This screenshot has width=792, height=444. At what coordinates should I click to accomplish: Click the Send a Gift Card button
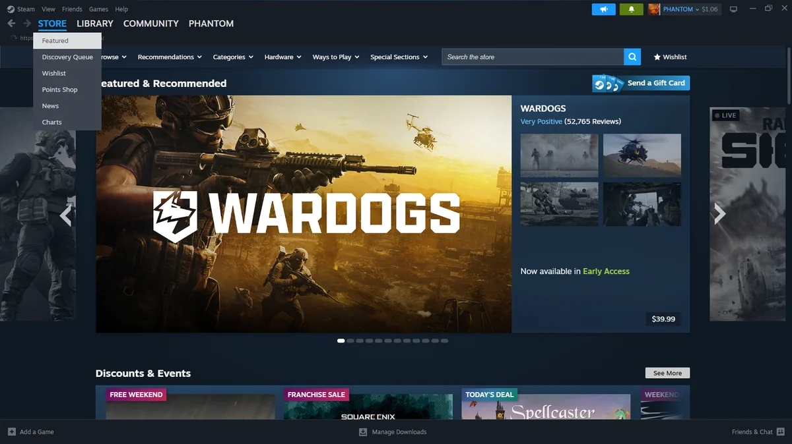641,83
